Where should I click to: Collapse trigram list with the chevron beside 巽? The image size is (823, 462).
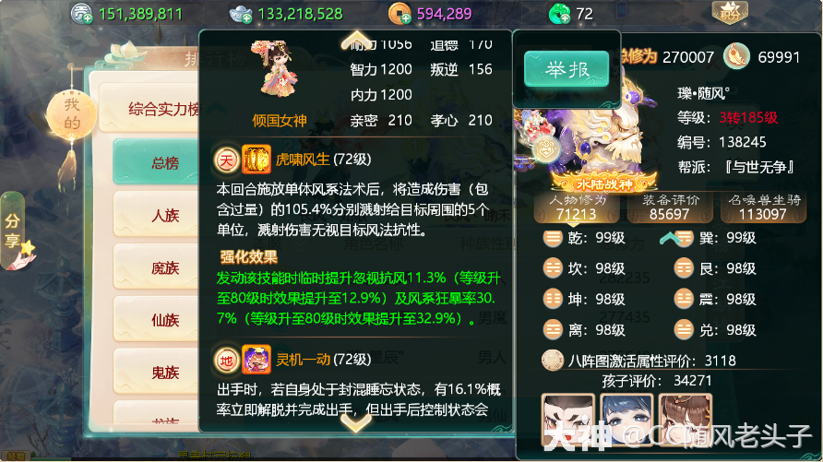[670, 239]
